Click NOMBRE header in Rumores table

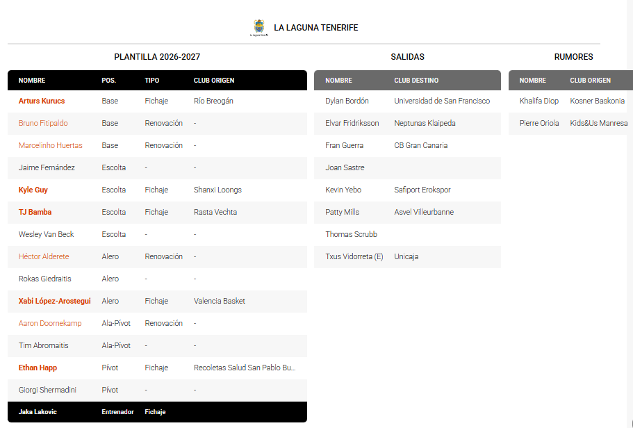pos(532,81)
